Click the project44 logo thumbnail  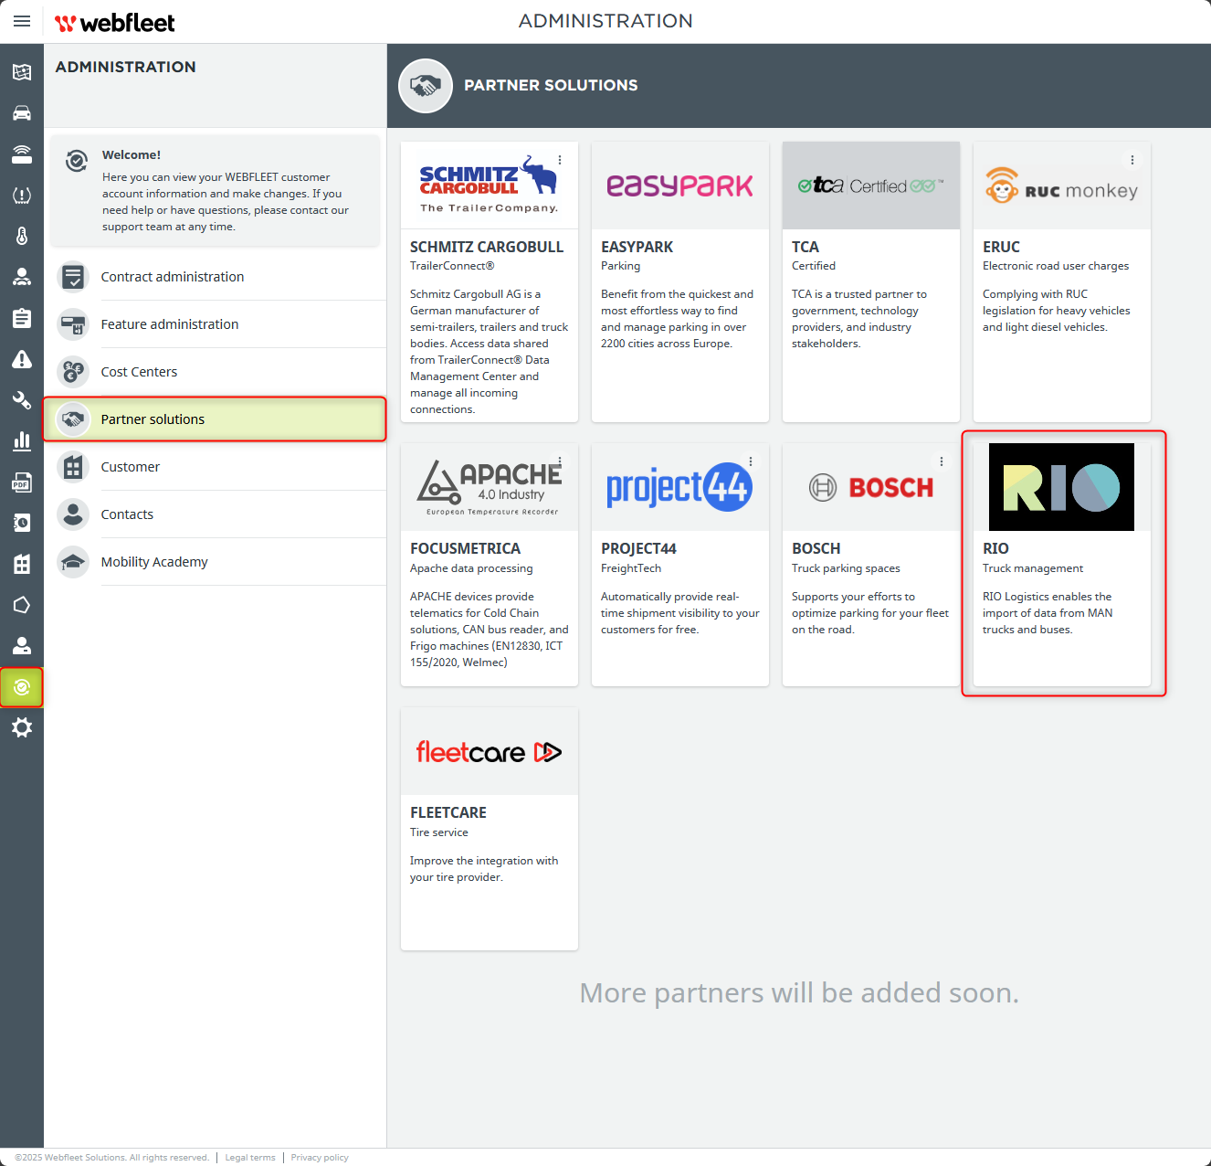pyautogui.click(x=680, y=487)
